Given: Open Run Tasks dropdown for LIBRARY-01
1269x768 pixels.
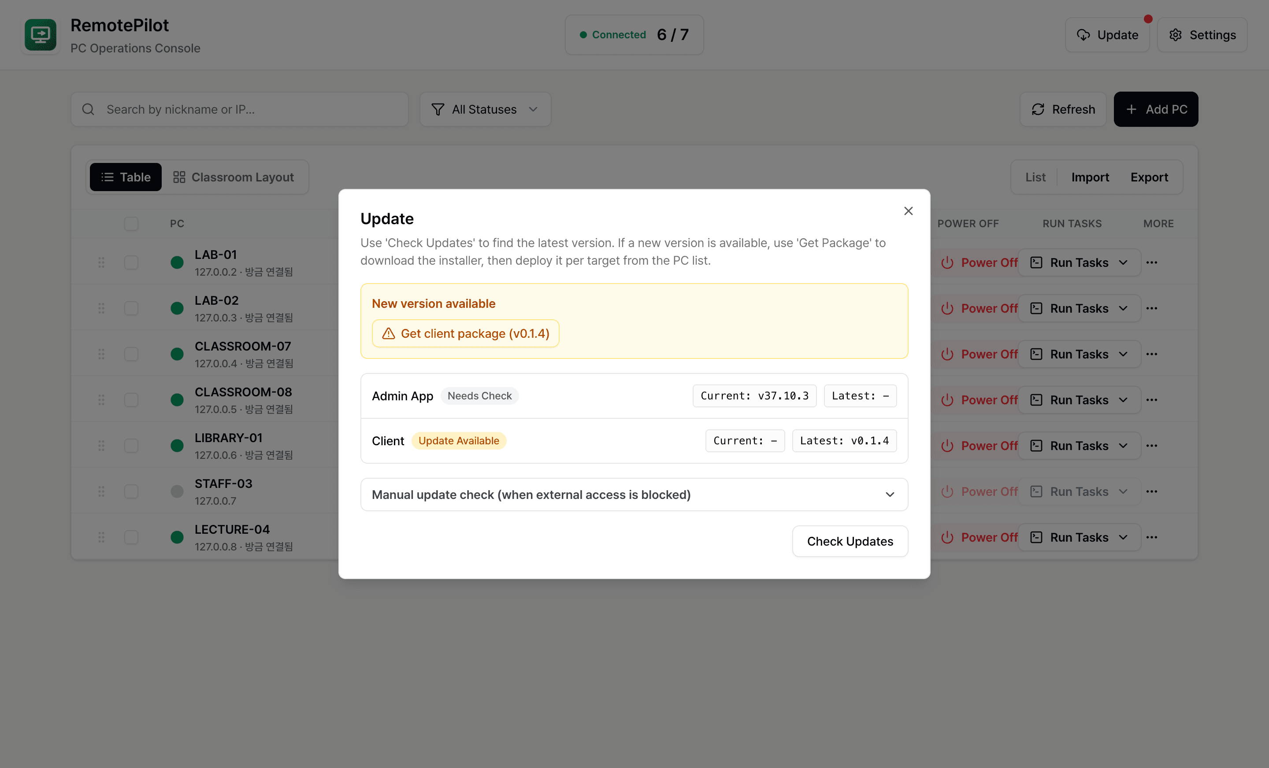Looking at the screenshot, I should (x=1079, y=446).
